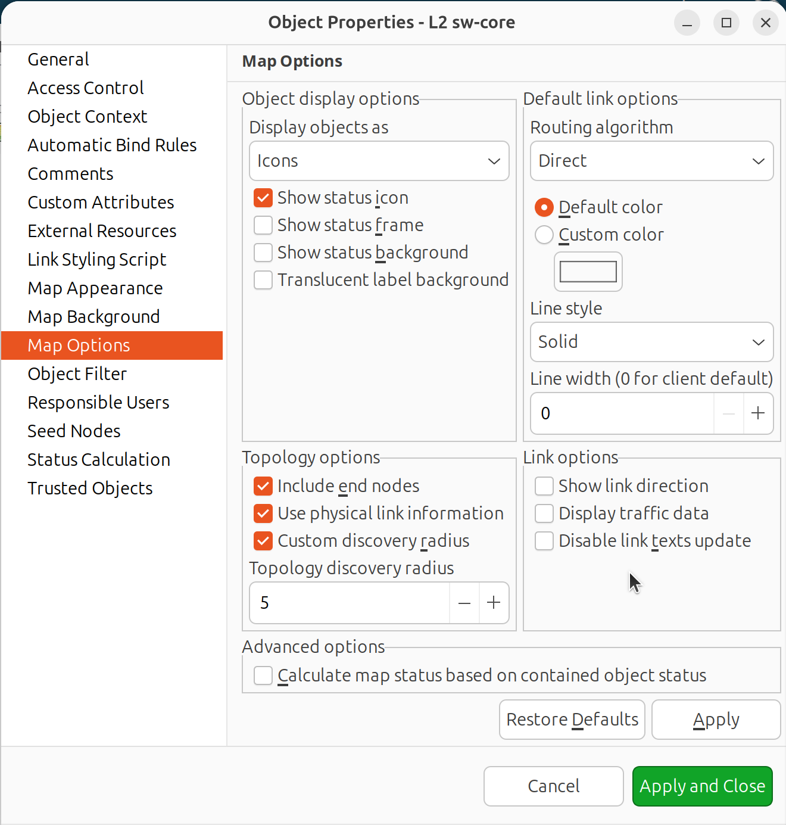The image size is (786, 825).
Task: Increase the Topology discovery radius
Action: 494,603
